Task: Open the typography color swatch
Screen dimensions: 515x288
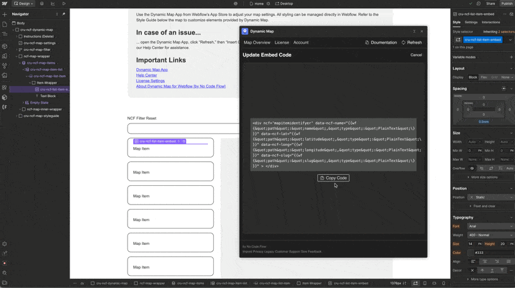Action: pos(471,253)
